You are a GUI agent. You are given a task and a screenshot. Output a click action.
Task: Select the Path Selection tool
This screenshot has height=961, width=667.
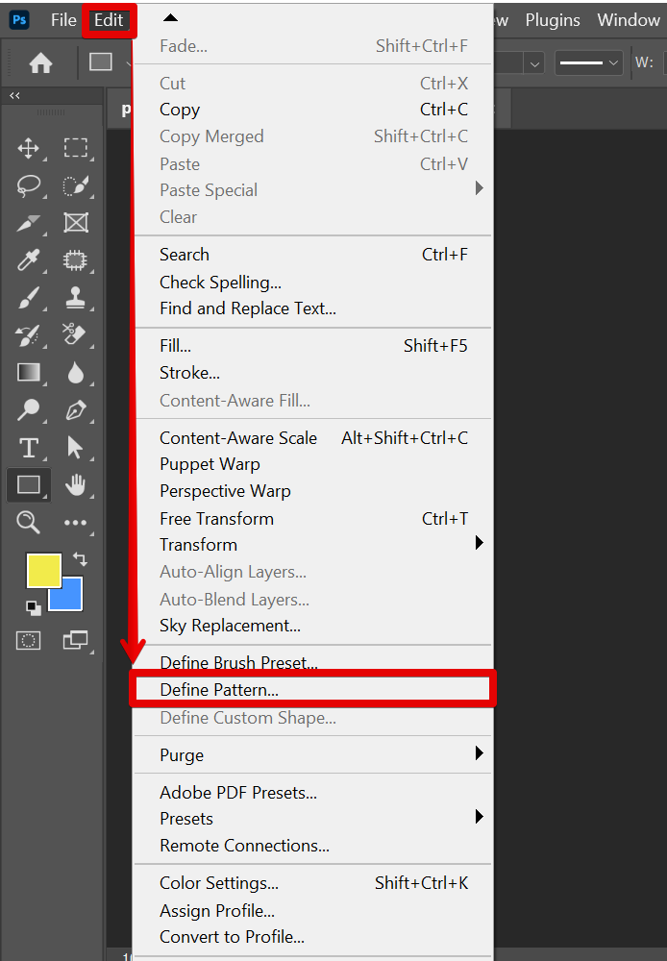75,448
